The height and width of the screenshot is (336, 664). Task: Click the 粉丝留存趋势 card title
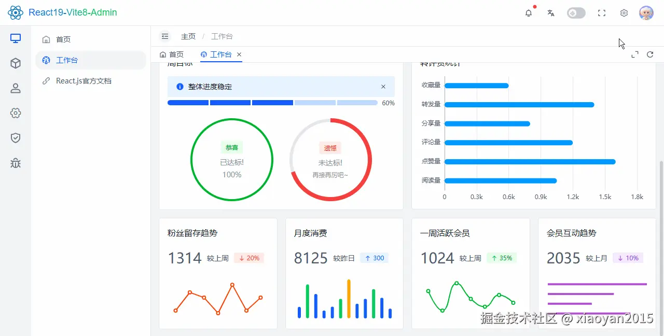point(192,233)
